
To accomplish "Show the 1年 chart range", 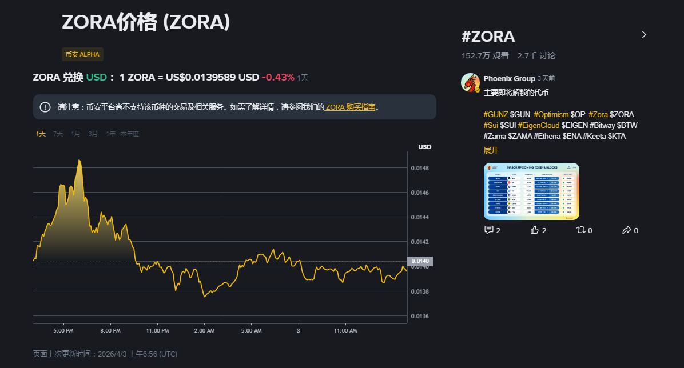I will 110,134.
